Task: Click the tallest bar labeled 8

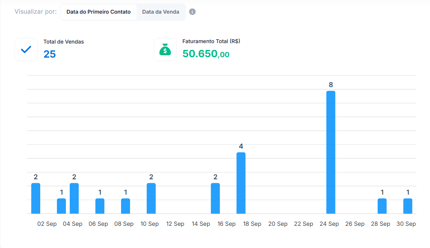Action: 331,152
